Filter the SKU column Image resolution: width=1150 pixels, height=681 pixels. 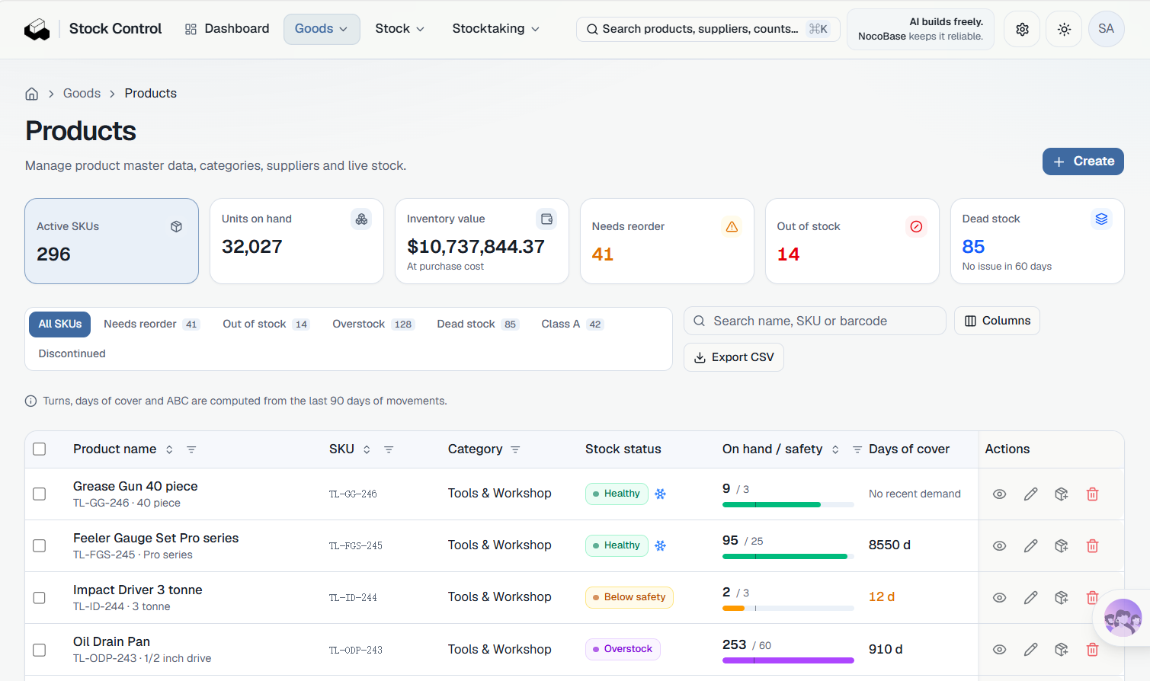(x=389, y=449)
